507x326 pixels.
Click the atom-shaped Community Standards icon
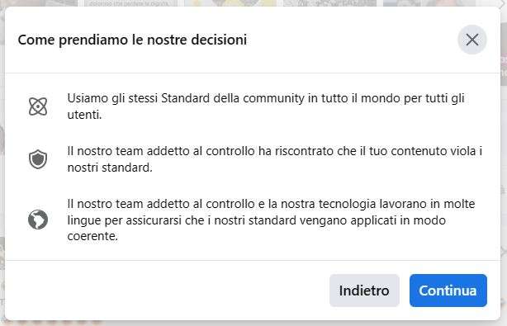(x=38, y=106)
